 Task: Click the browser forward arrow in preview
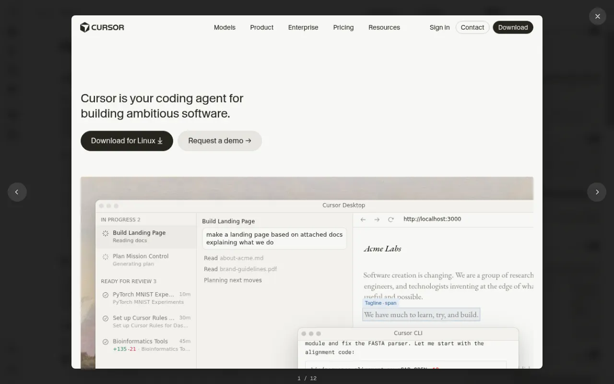point(377,219)
